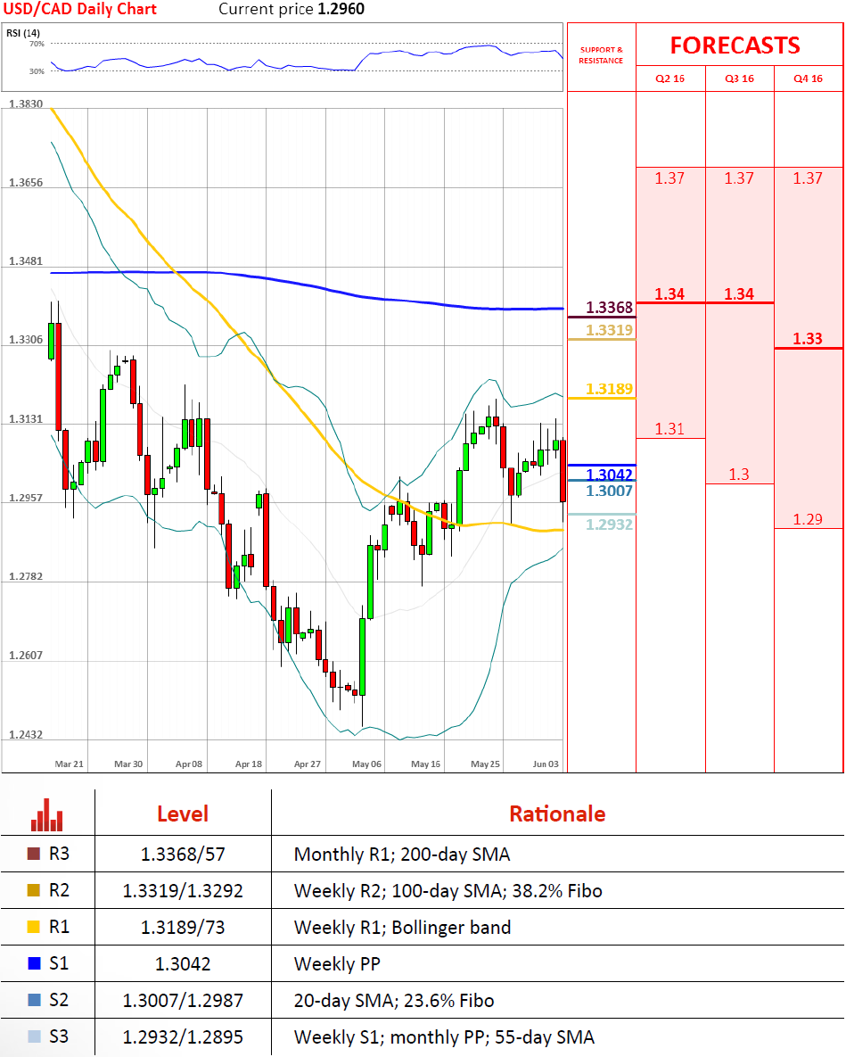
Task: Select the Q3 16 column header
Action: [x=740, y=78]
